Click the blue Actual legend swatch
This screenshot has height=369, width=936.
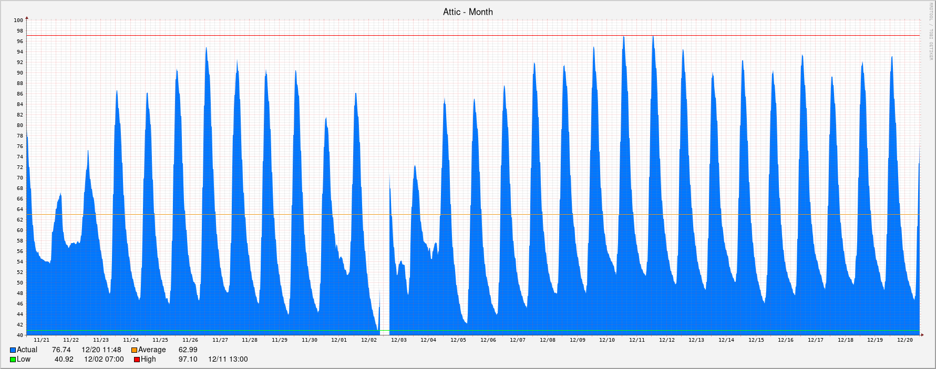(x=13, y=350)
